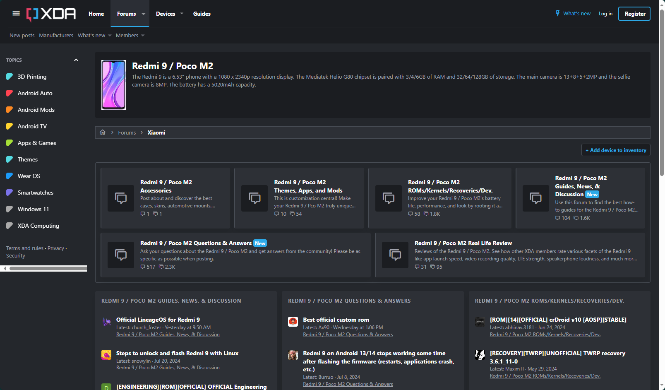Expand the Forums dropdown arrow
665x390 pixels.
[144, 14]
